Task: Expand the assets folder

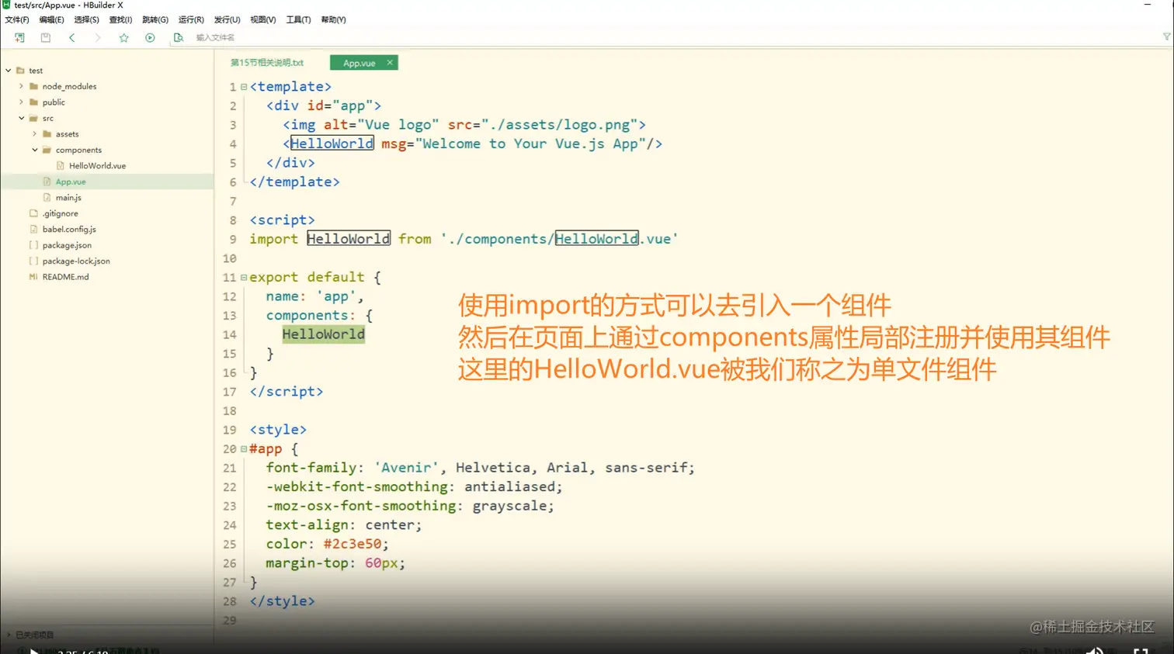Action: coord(35,133)
